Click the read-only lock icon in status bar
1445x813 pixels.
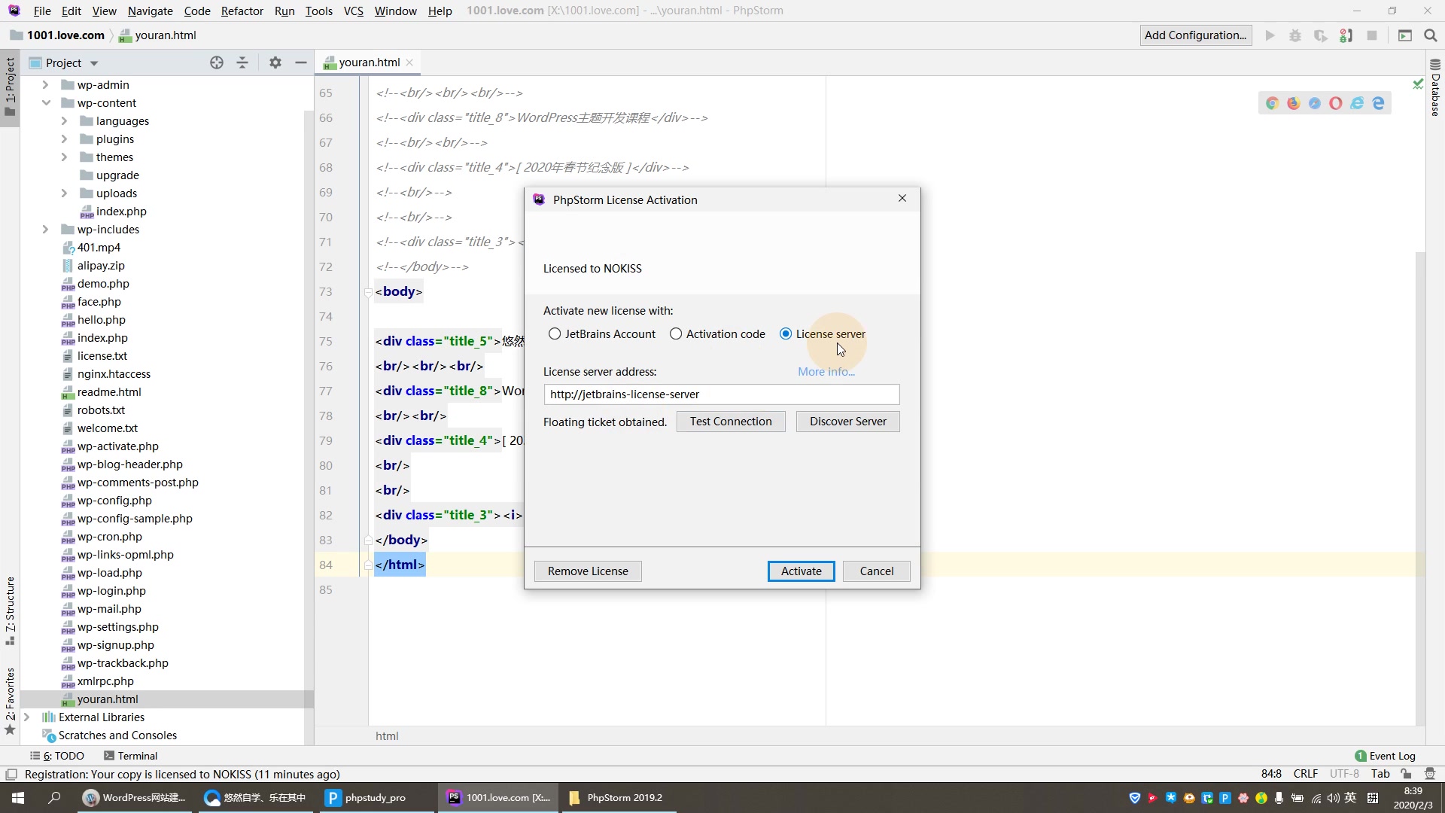(x=1406, y=774)
